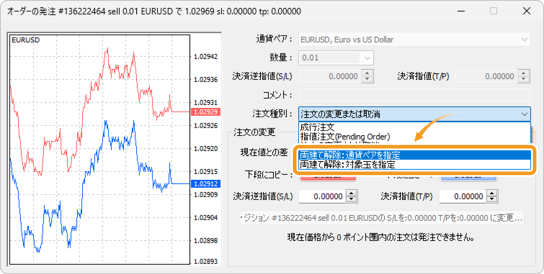
Task: Increase upper 決済指値(T/P) with up arrow
Action: tap(523, 73)
